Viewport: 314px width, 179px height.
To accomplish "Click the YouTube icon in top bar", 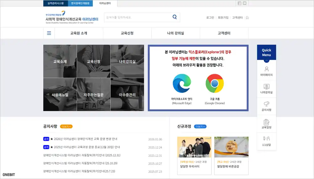I will [x=245, y=3].
